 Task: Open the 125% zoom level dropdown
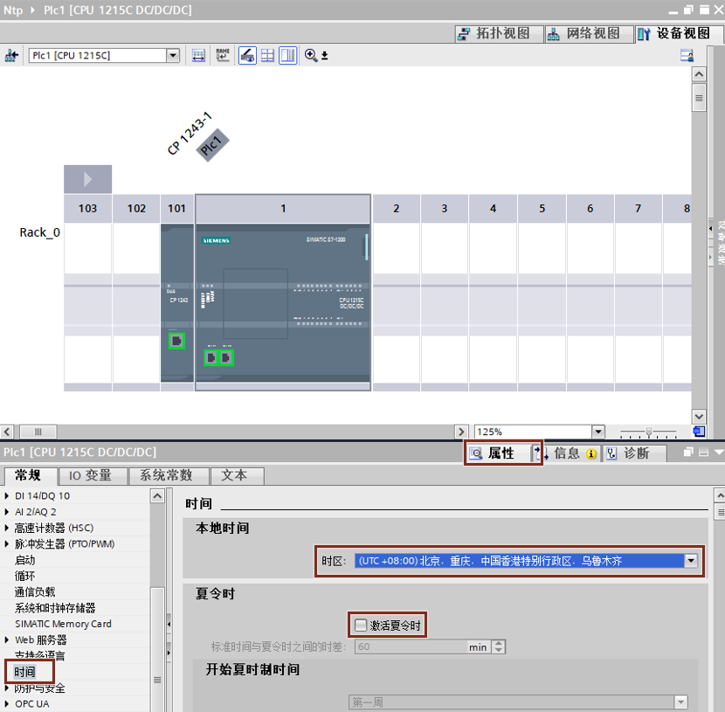point(597,432)
